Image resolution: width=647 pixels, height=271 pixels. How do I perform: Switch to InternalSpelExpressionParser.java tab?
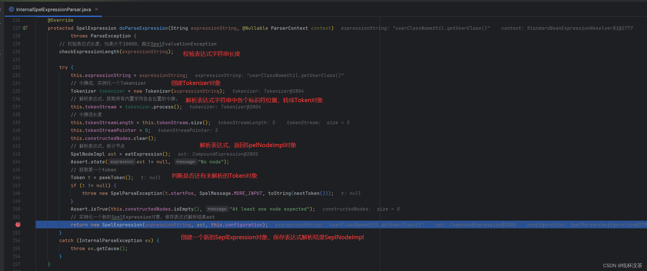point(53,9)
